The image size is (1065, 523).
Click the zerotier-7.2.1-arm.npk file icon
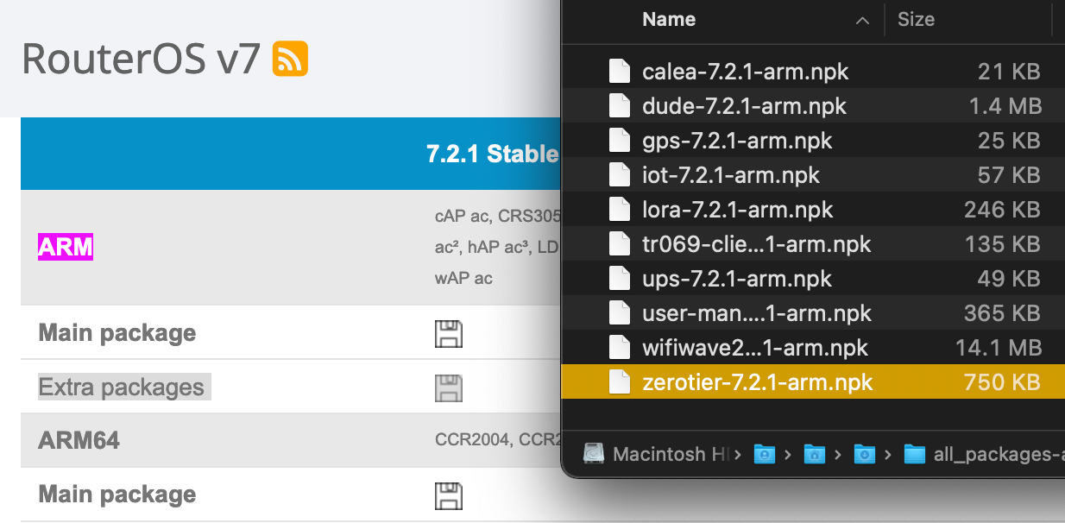pos(619,382)
